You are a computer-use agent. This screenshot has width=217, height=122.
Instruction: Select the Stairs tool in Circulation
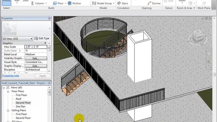click(123, 3)
